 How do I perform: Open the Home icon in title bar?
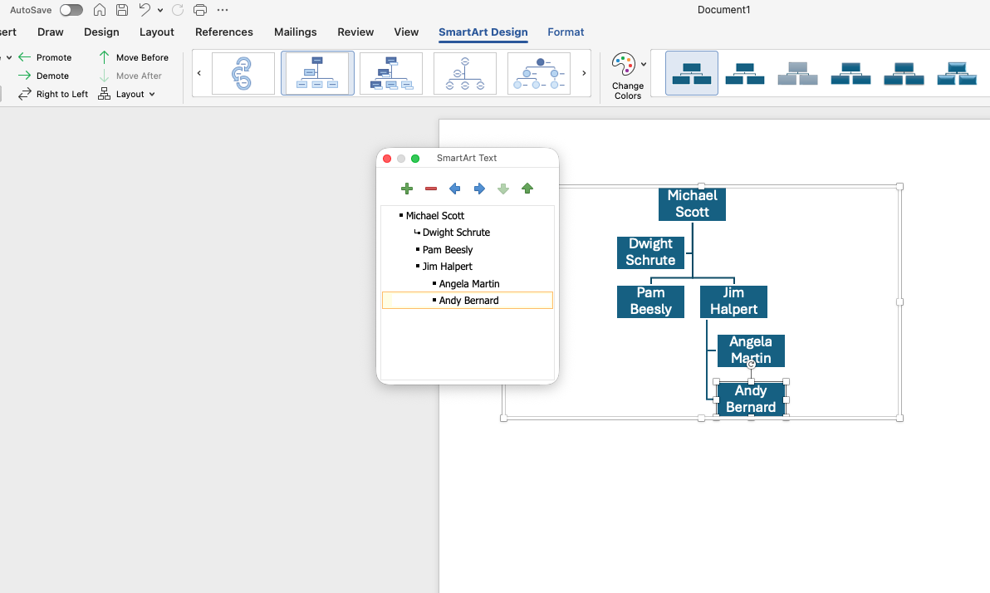[x=100, y=10]
